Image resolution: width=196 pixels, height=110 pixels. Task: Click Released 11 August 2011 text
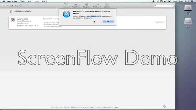(x=28, y=26)
